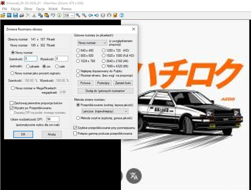Click the Zoom out magnifier icon
Image resolution: width=251 pixels, height=190 pixels.
pyautogui.click(x=84, y=15)
